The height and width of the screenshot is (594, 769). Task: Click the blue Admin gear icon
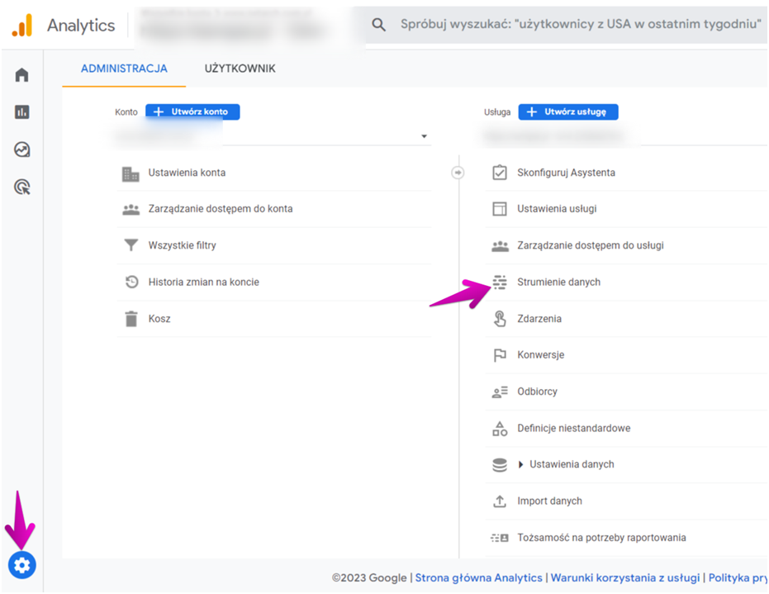point(22,565)
